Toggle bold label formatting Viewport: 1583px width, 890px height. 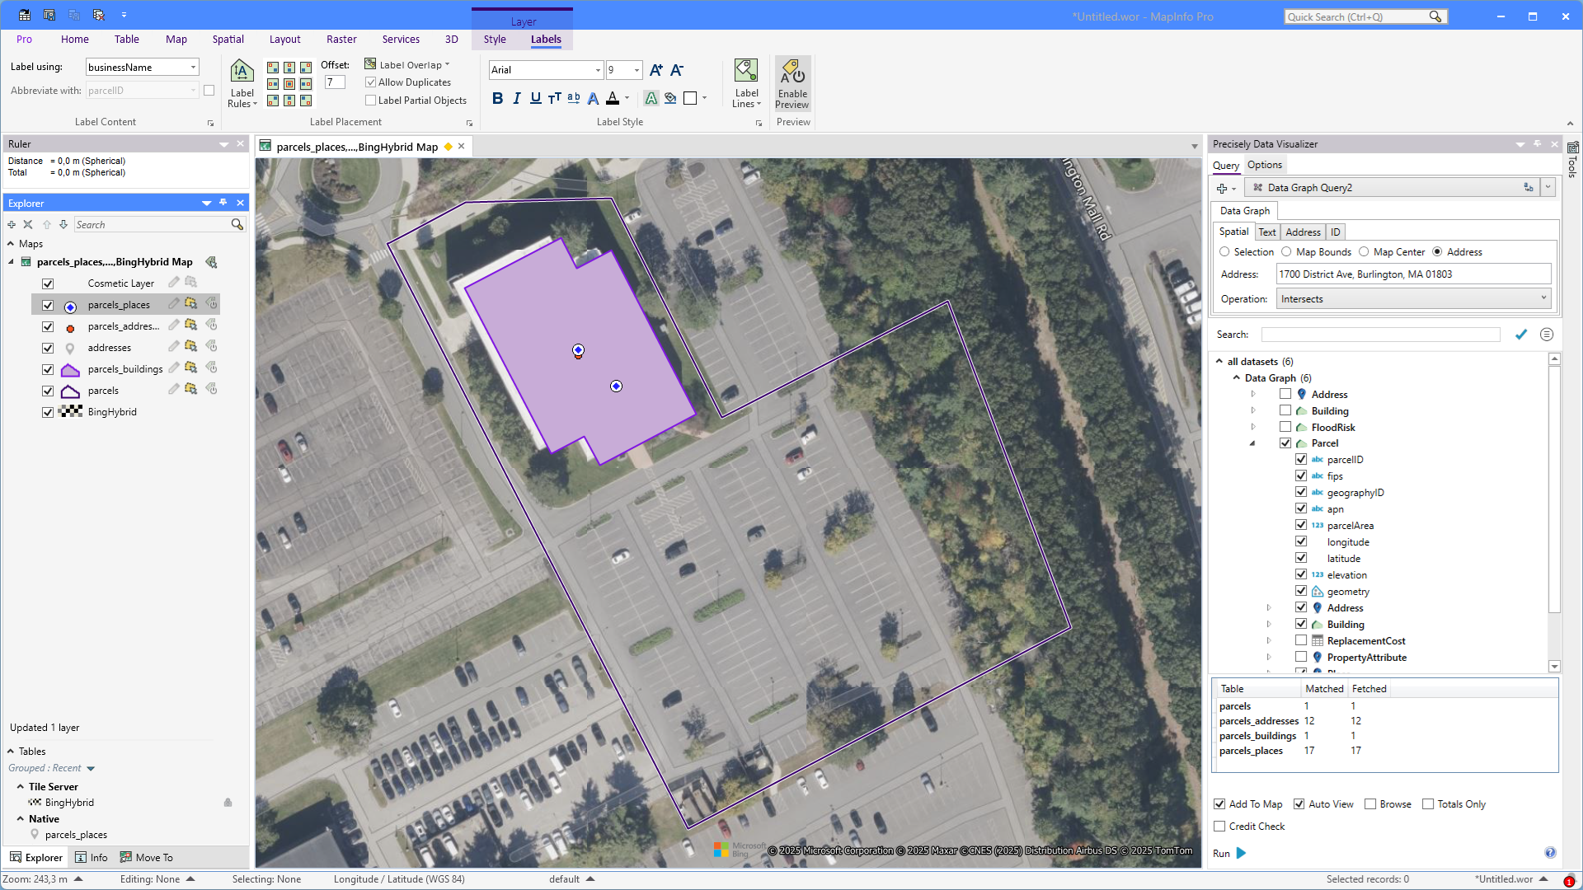[497, 99]
